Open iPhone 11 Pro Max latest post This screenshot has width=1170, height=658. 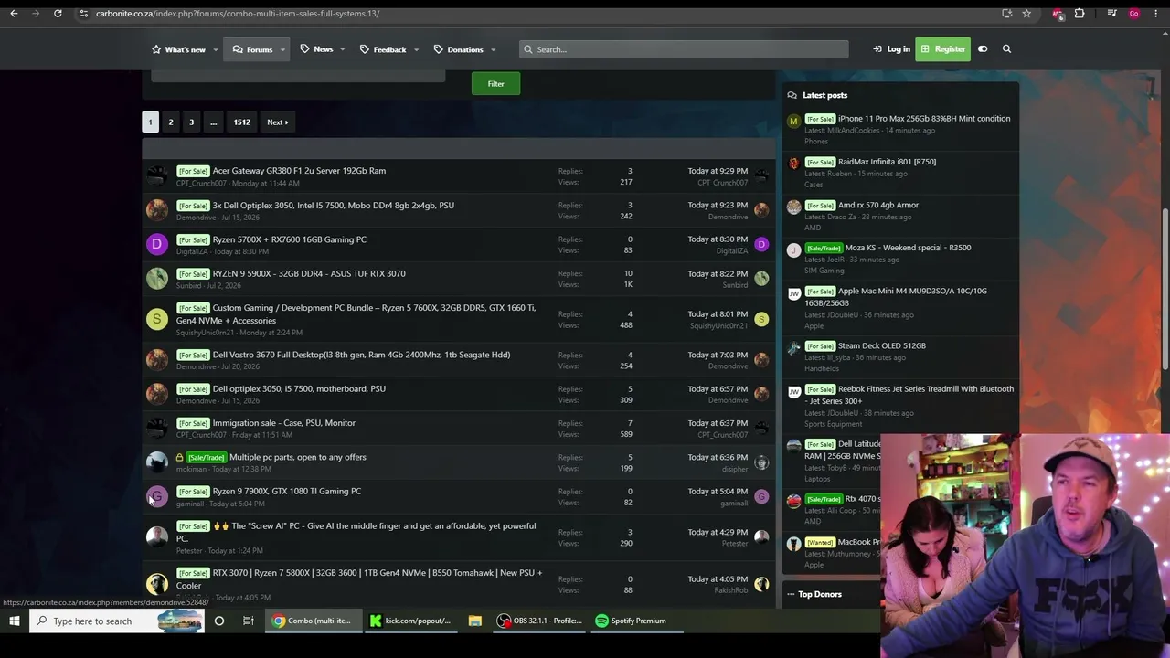tap(924, 119)
